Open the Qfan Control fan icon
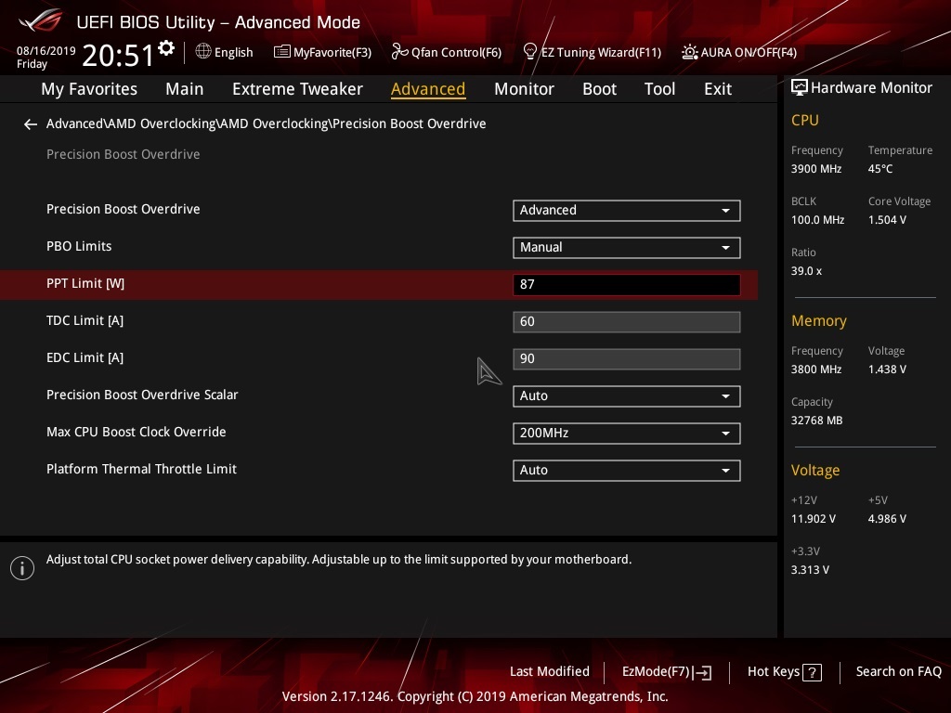Image resolution: width=951 pixels, height=713 pixels. tap(399, 52)
